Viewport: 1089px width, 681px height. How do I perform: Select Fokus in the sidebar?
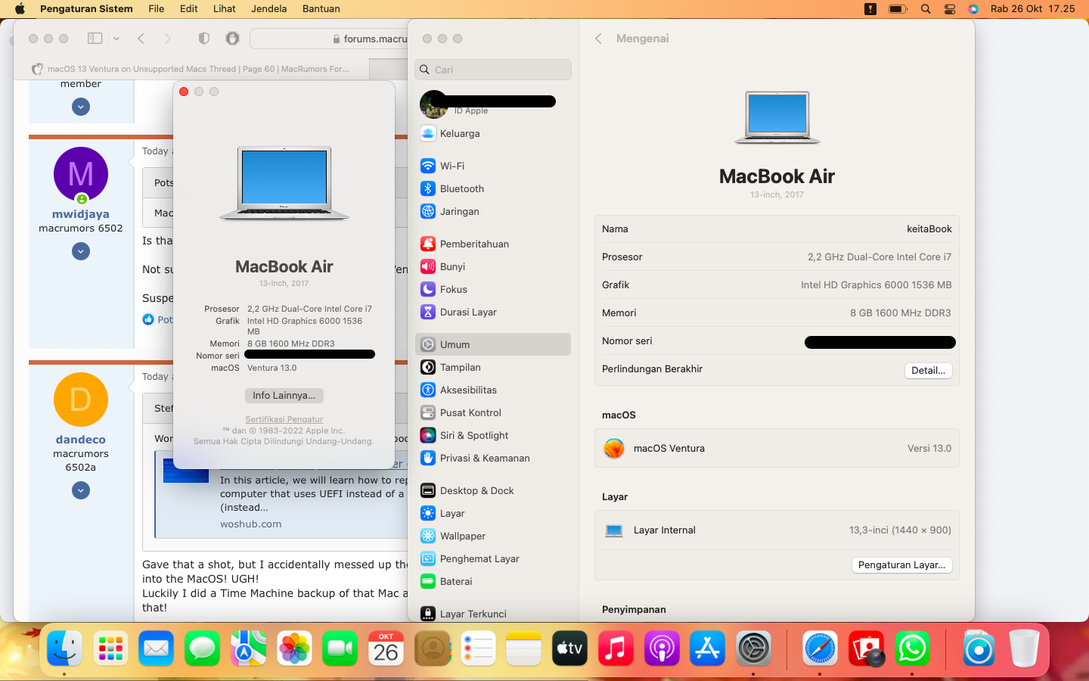click(x=492, y=289)
